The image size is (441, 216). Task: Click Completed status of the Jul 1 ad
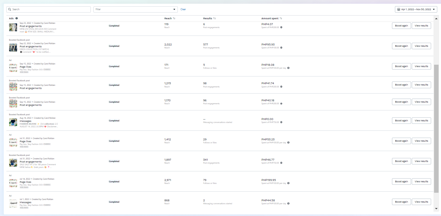(x=114, y=202)
